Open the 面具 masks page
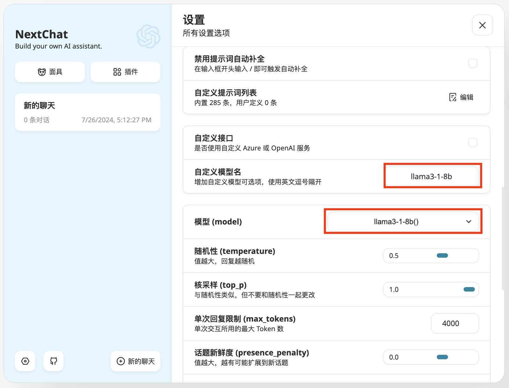This screenshot has height=388, width=509. 50,72
